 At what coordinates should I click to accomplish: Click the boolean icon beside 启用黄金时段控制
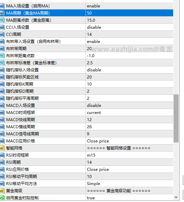click(x=2, y=198)
